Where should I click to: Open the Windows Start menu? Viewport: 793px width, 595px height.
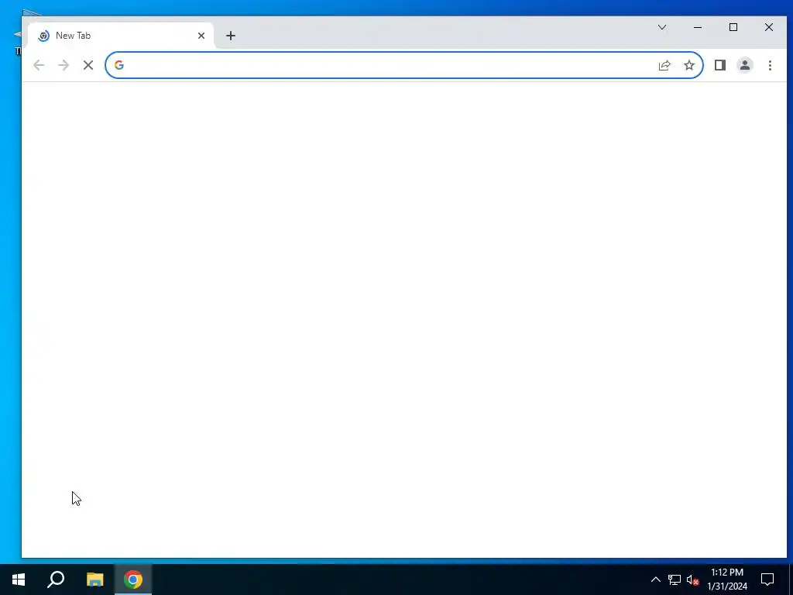click(19, 580)
